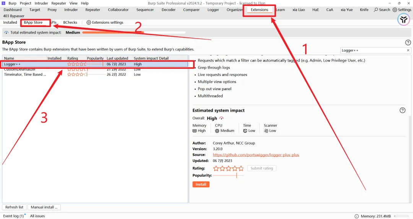Click the Scanner impact icon
The height and width of the screenshot is (219, 413).
[266, 131]
